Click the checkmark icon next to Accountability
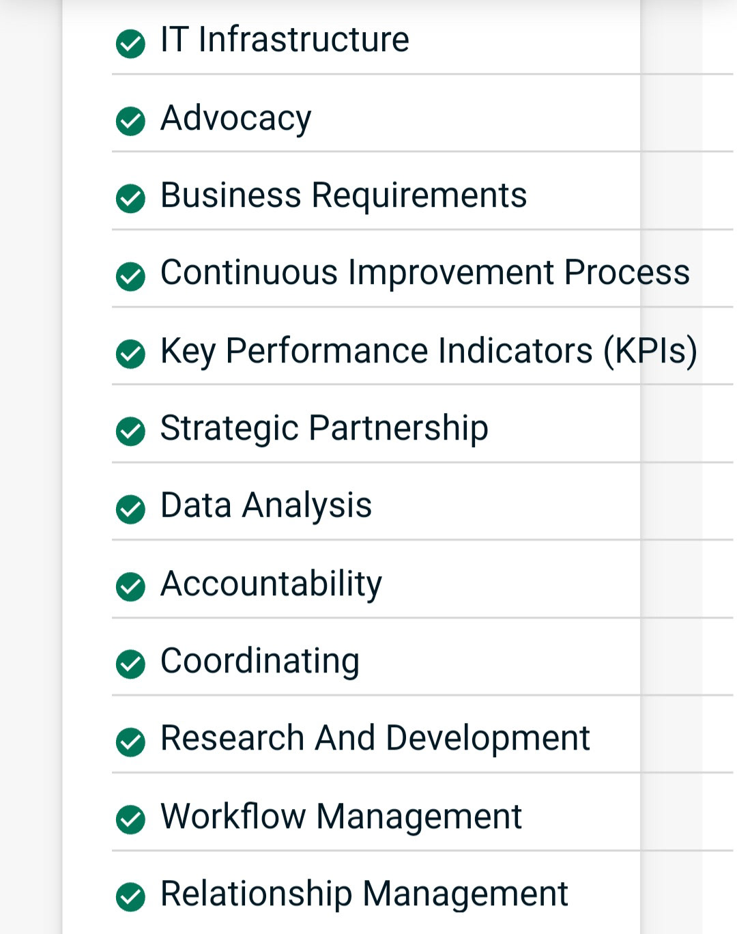The height and width of the screenshot is (934, 737). (x=130, y=586)
